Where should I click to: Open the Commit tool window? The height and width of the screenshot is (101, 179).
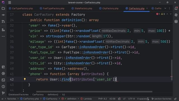click(x=3, y=15)
